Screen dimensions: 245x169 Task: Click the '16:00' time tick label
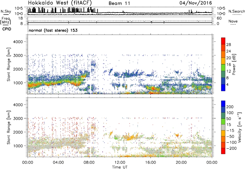[x=150, y=163]
